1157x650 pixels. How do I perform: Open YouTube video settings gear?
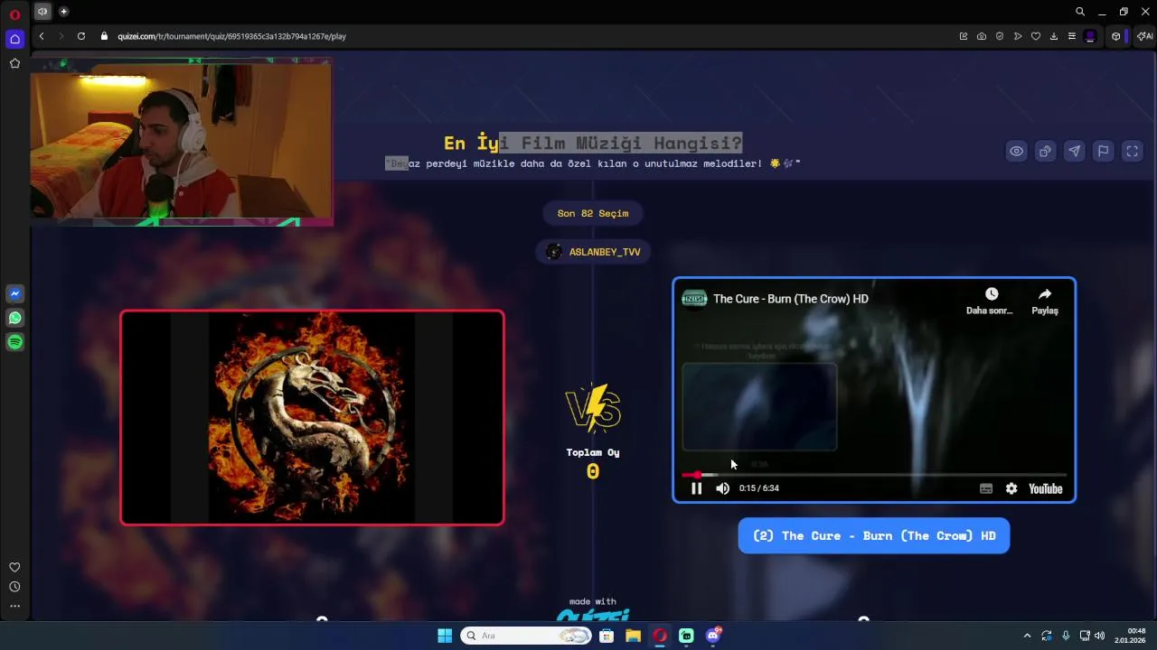(1011, 488)
